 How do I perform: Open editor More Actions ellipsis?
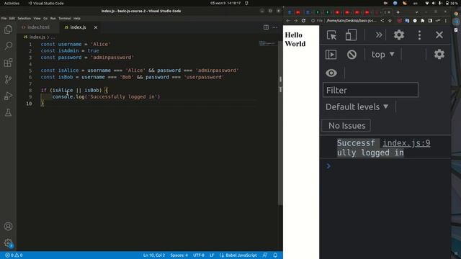[x=274, y=27]
